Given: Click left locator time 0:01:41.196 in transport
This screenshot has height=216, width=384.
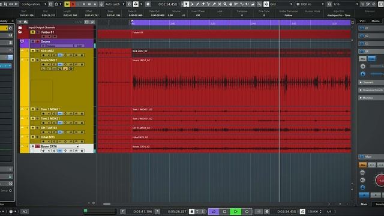Looking at the screenshot, I should (x=143, y=211).
